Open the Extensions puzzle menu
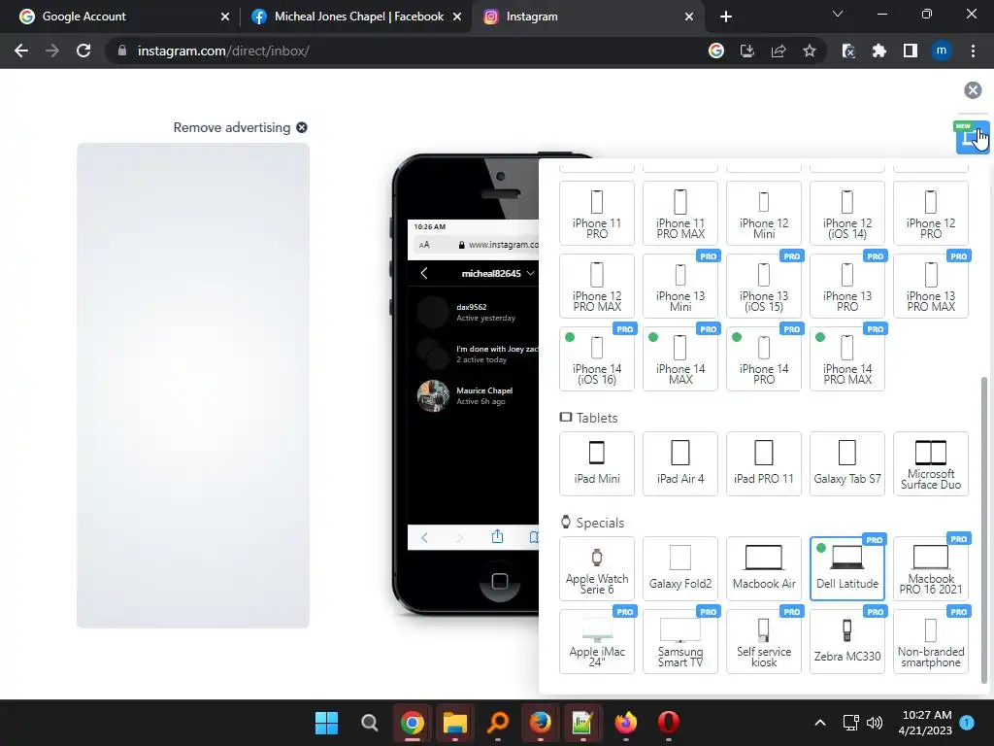Viewport: 994px width, 746px height. 879,51
